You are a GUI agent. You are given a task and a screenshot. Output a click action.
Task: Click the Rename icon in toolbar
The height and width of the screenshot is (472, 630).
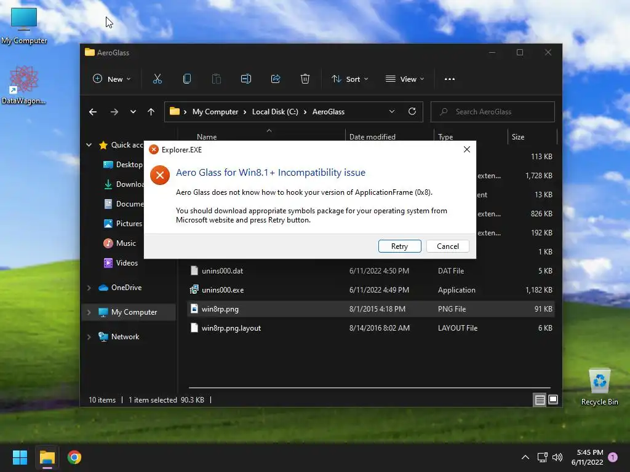coord(246,79)
